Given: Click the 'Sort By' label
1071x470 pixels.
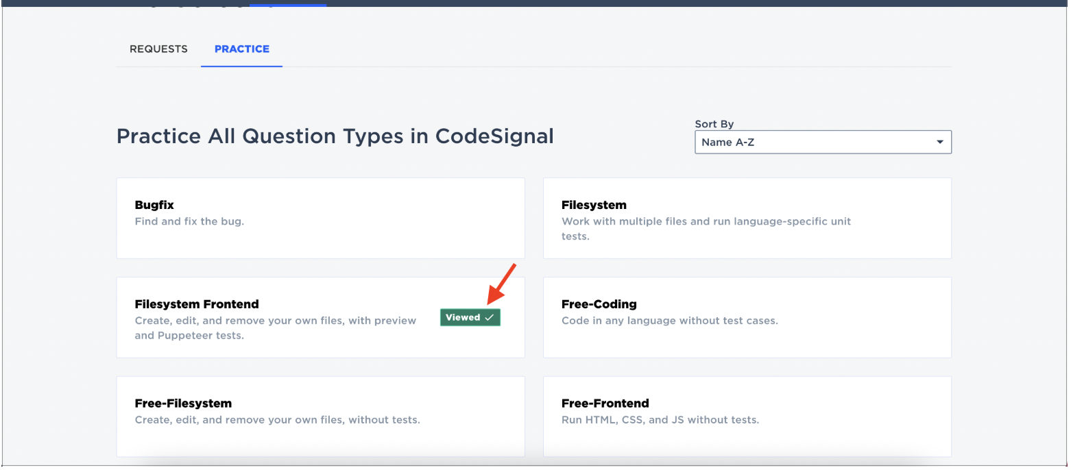Looking at the screenshot, I should (x=714, y=124).
